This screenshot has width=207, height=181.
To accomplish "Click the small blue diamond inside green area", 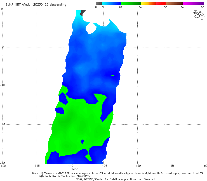I will 83,142.
